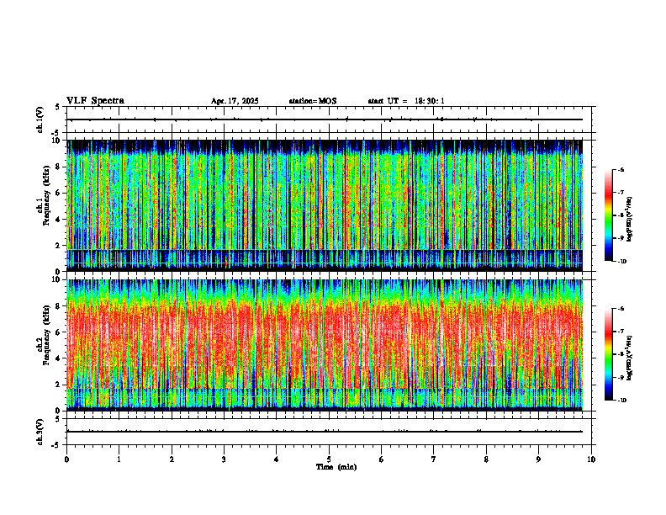Click the "-10" value on ch.2 color bar
Image resolution: width=666 pixels, height=515 pixels.
(622, 401)
